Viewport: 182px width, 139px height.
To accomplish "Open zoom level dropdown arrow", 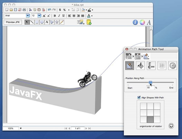I will tap(21, 128).
